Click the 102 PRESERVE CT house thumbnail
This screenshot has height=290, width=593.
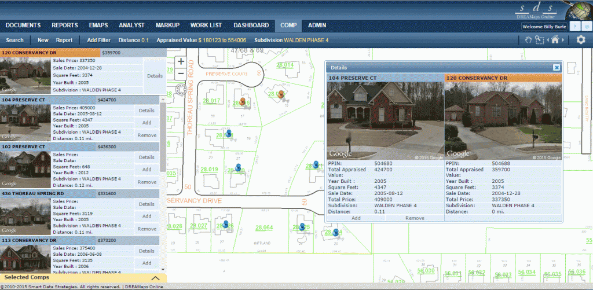point(25,170)
